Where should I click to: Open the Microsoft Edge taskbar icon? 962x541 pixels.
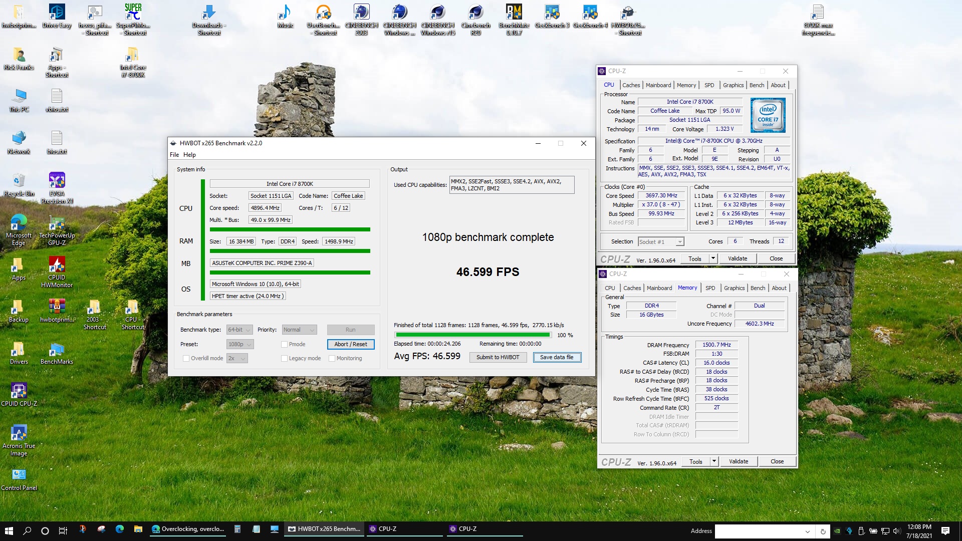[119, 529]
